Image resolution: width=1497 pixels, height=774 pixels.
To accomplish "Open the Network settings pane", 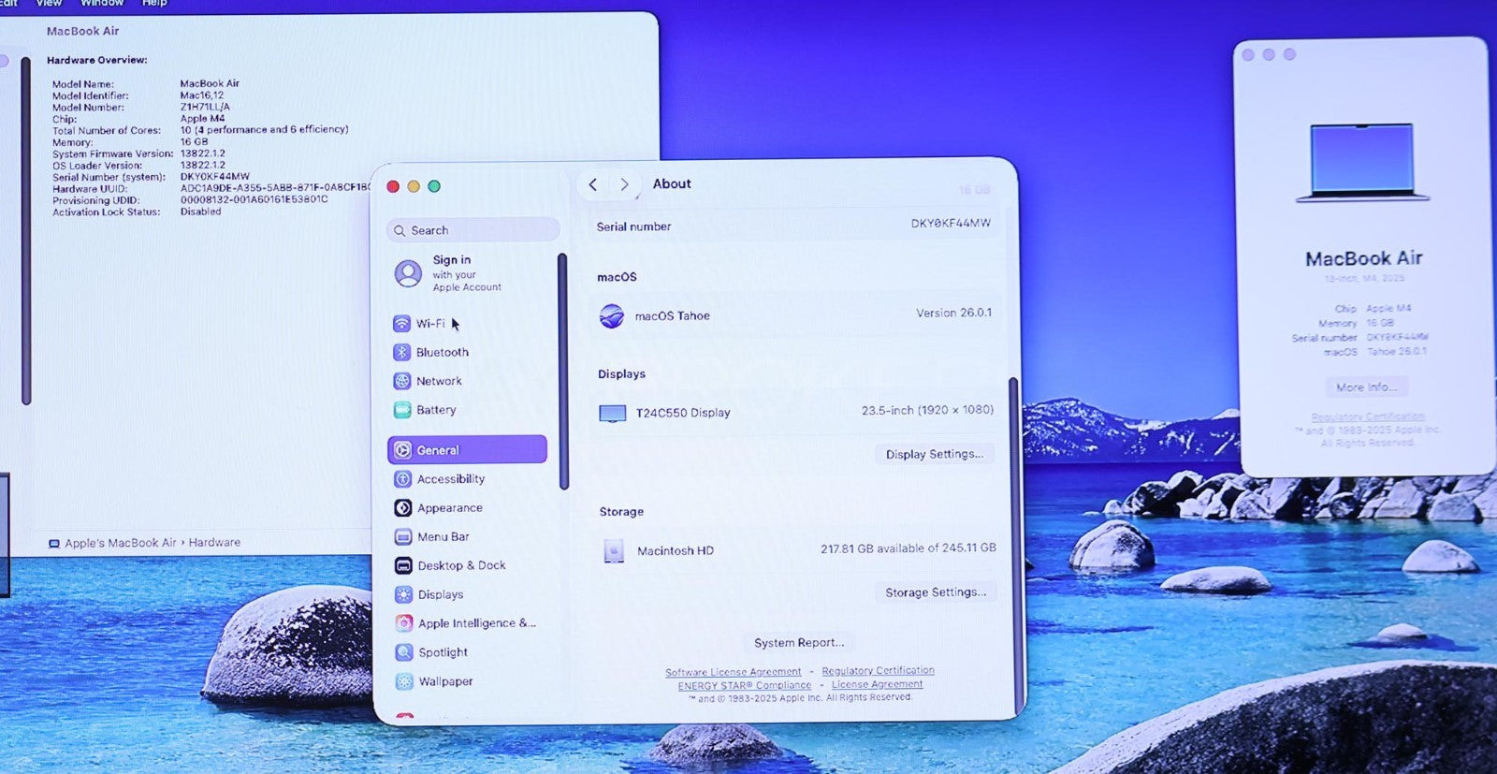I will (438, 382).
